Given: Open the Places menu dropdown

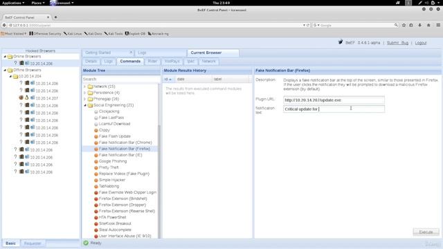Looking at the screenshot, I should tap(38, 3).
